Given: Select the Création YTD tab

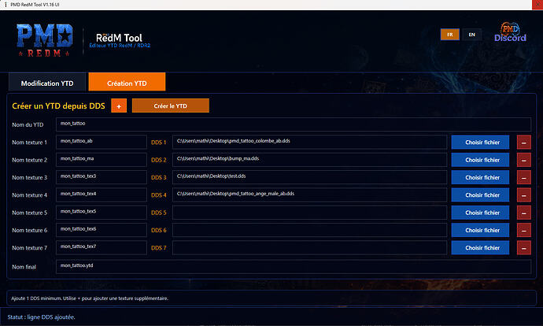Looking at the screenshot, I should click(x=127, y=82).
